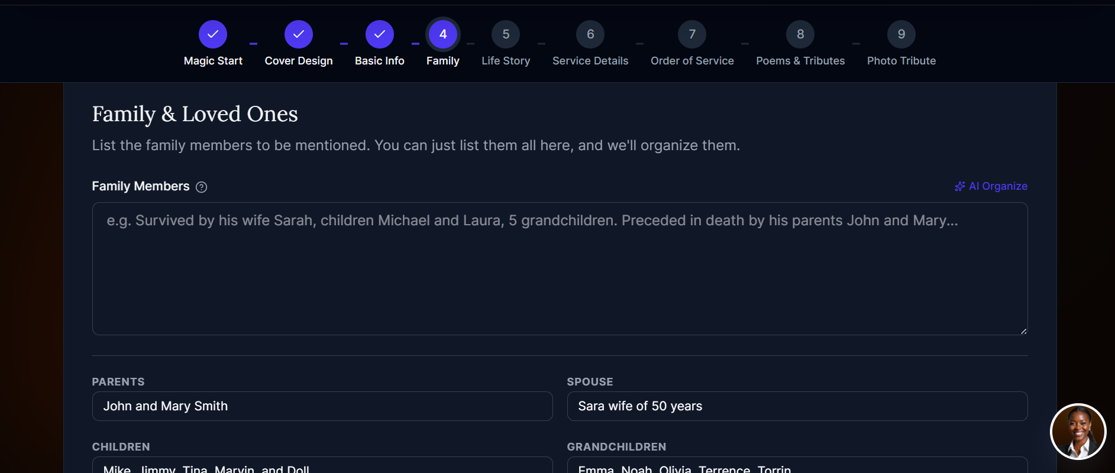The height and width of the screenshot is (473, 1115).
Task: Open the assistant avatar chat bubble
Action: pos(1078,432)
